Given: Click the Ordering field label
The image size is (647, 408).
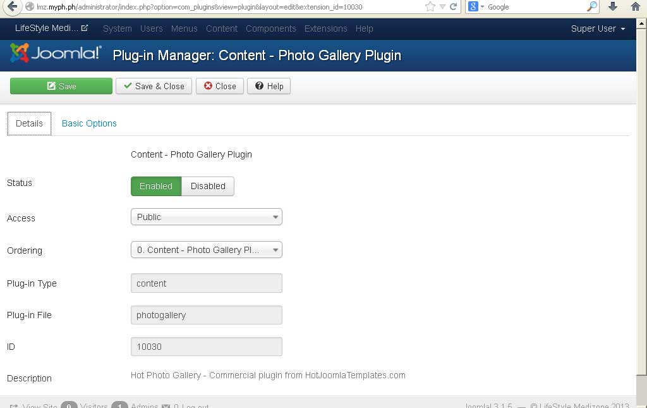Looking at the screenshot, I should pyautogui.click(x=25, y=250).
